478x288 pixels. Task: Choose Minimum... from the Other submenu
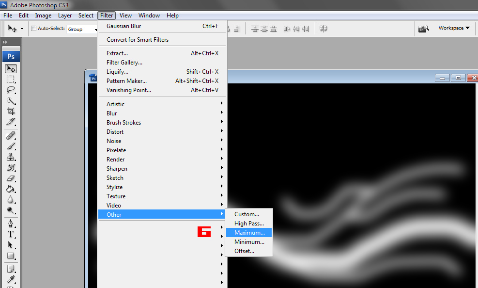tap(249, 241)
